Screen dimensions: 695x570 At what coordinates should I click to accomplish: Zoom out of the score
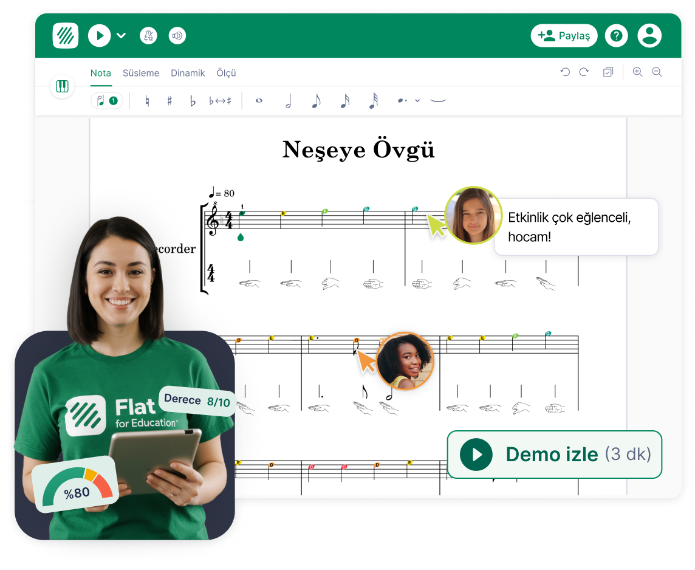(x=657, y=72)
